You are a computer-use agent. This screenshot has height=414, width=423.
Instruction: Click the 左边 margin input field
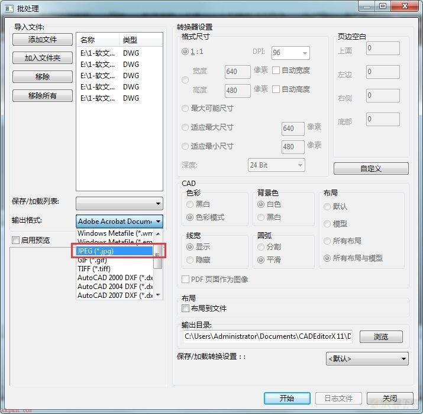(x=383, y=72)
